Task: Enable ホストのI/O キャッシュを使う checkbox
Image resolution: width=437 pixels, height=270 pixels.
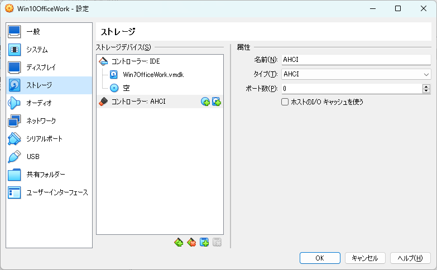Action: 285,102
